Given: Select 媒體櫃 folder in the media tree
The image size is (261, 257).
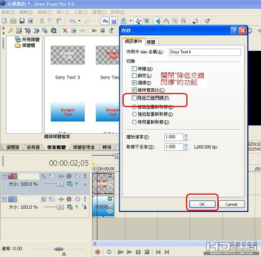Looking at the screenshot, I should coord(28,45).
